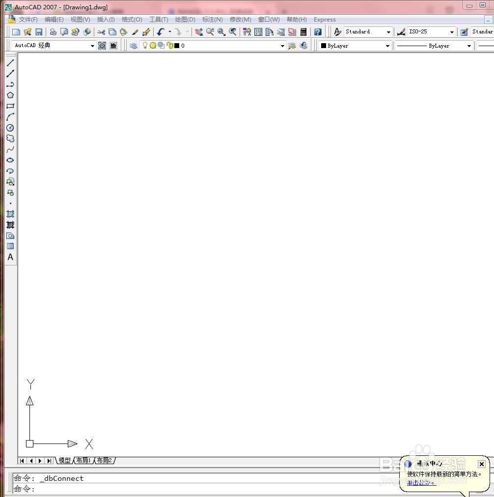The height and width of the screenshot is (497, 494).
Task: Click the Plot Preview icon
Action: point(64,32)
